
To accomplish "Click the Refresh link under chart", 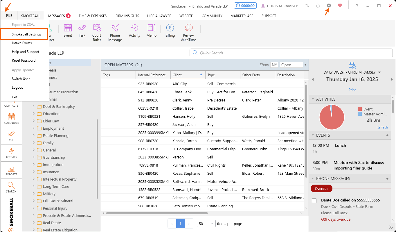I will [x=382, y=127].
